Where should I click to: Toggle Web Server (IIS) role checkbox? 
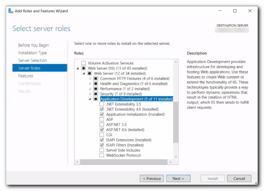[x=83, y=68]
